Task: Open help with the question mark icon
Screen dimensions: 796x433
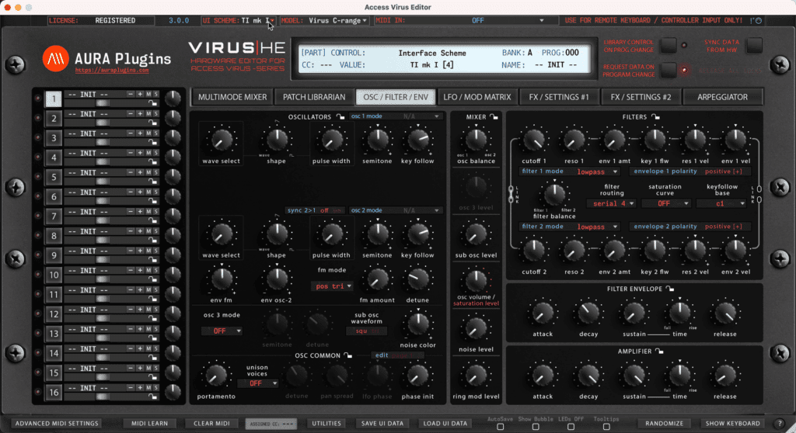Action: [780, 424]
